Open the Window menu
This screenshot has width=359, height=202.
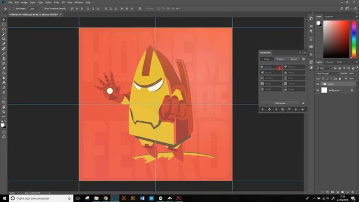[79, 2]
